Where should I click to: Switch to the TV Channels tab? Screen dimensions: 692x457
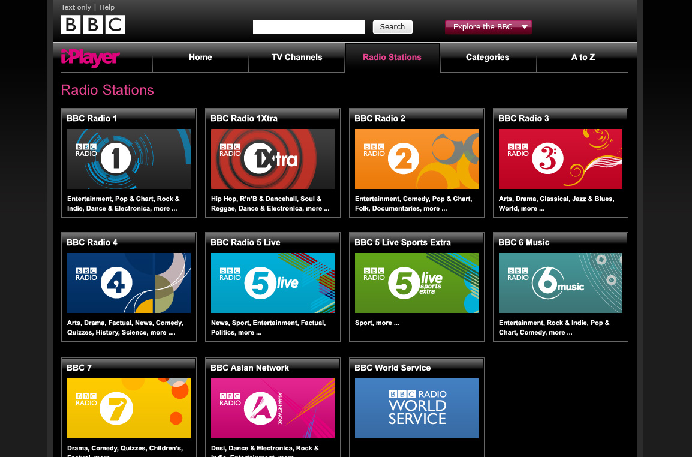pos(297,58)
